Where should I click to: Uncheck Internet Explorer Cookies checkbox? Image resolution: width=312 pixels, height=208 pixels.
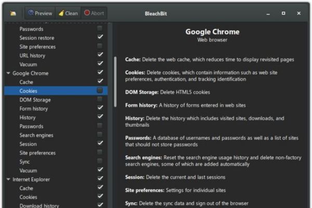(x=100, y=196)
